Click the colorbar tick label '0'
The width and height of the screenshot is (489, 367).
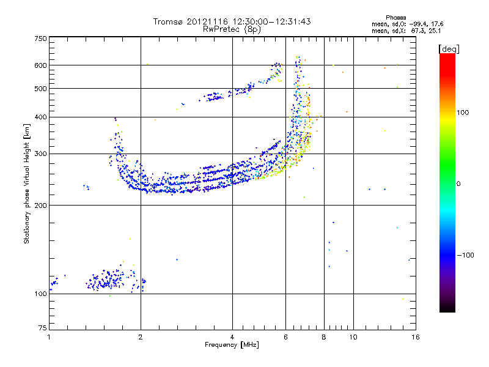(x=458, y=184)
